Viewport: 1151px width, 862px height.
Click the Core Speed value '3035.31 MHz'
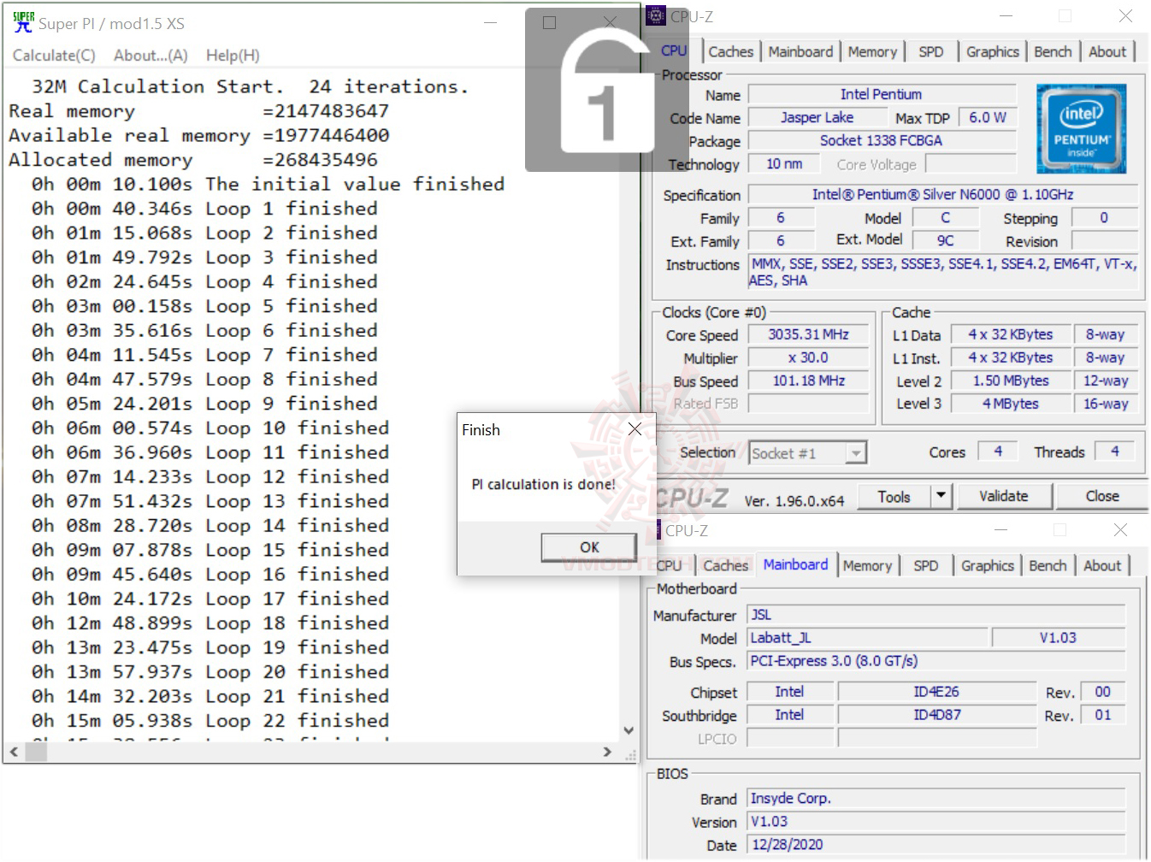[x=808, y=334]
